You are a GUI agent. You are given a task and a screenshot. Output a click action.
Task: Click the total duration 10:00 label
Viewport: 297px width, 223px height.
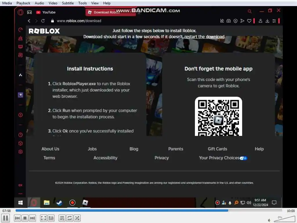click(291, 211)
